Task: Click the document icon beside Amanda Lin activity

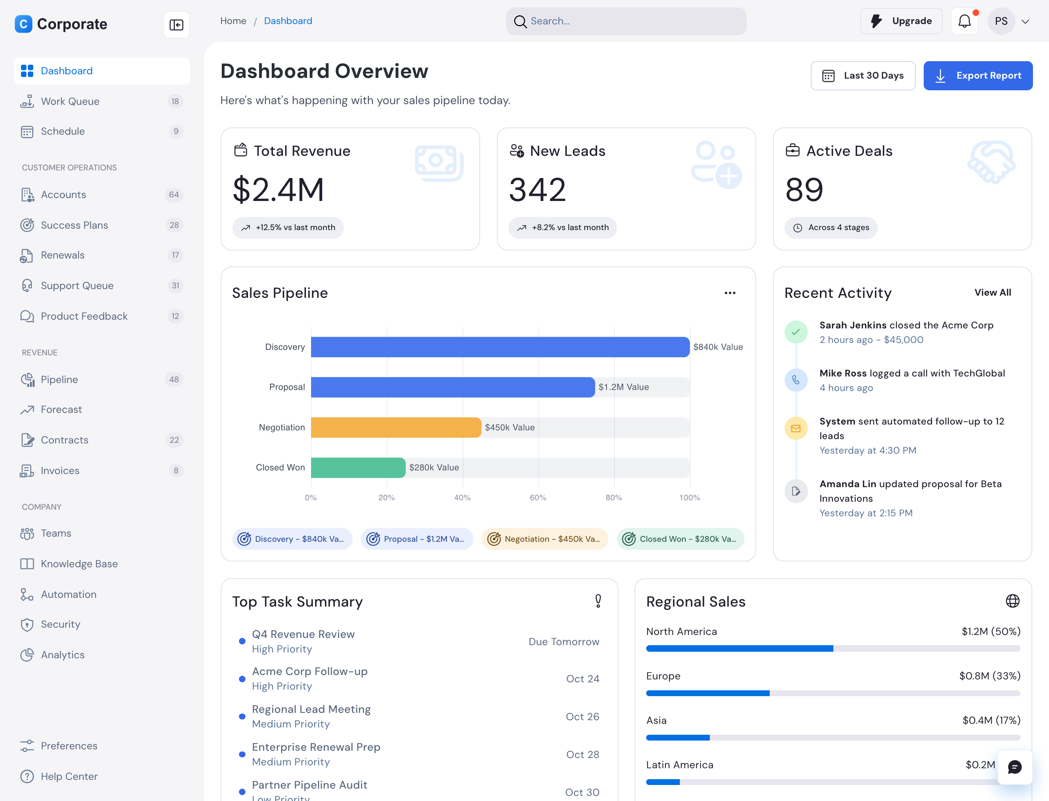Action: [x=796, y=491]
